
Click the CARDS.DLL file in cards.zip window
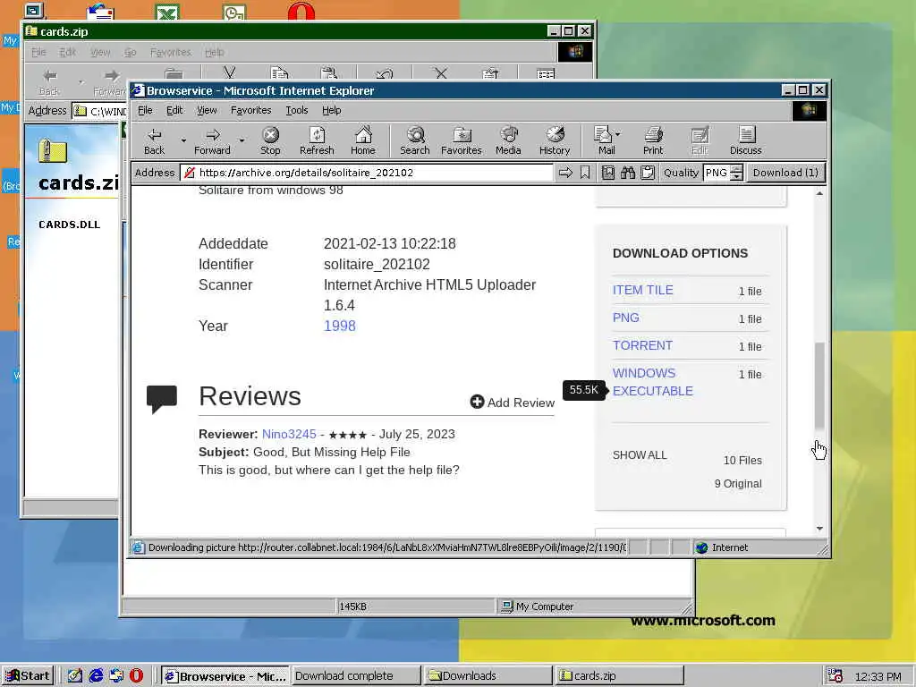70,225
